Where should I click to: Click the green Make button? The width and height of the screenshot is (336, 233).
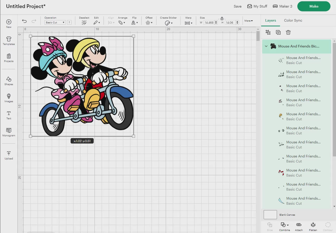click(314, 6)
